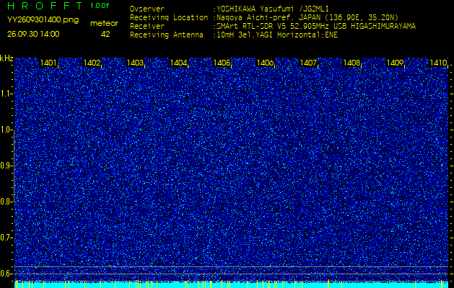This screenshot has width=454, height=288.
Task: Click the meteor count 42
Action: tap(105, 34)
